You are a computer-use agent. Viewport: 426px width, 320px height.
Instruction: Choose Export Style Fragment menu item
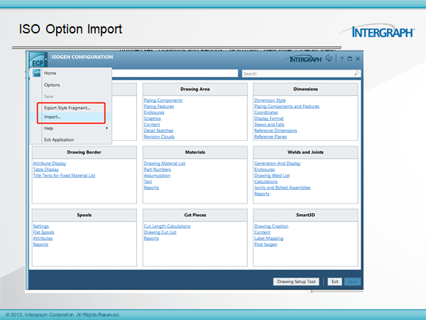coord(67,108)
